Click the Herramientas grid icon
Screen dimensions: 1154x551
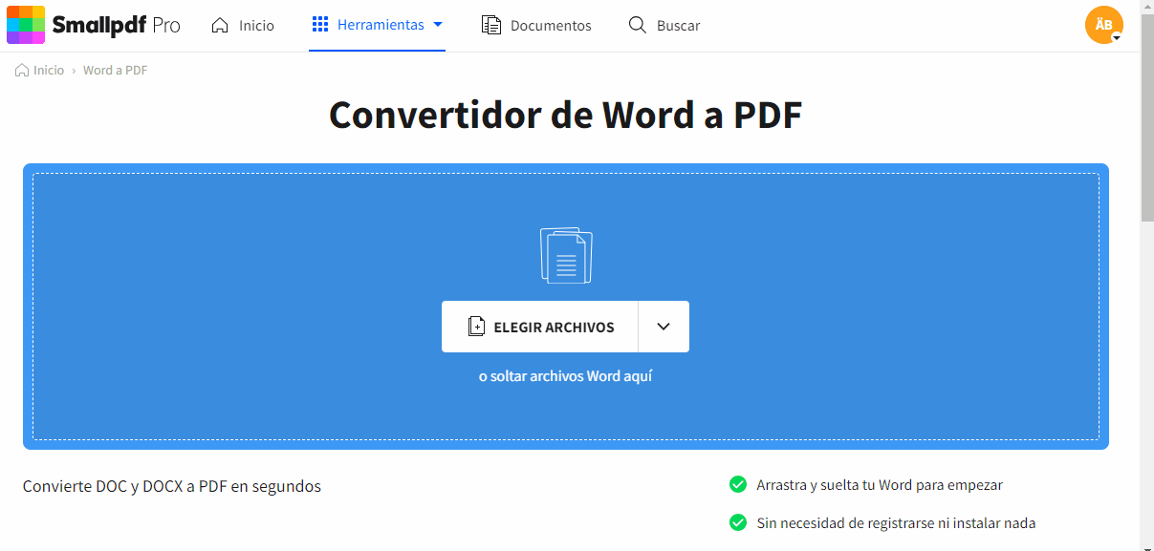click(320, 25)
